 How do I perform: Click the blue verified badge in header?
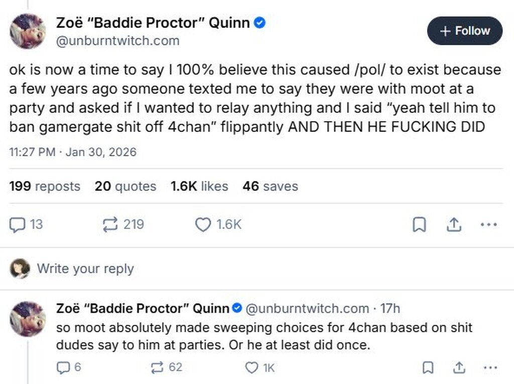pyautogui.click(x=260, y=23)
